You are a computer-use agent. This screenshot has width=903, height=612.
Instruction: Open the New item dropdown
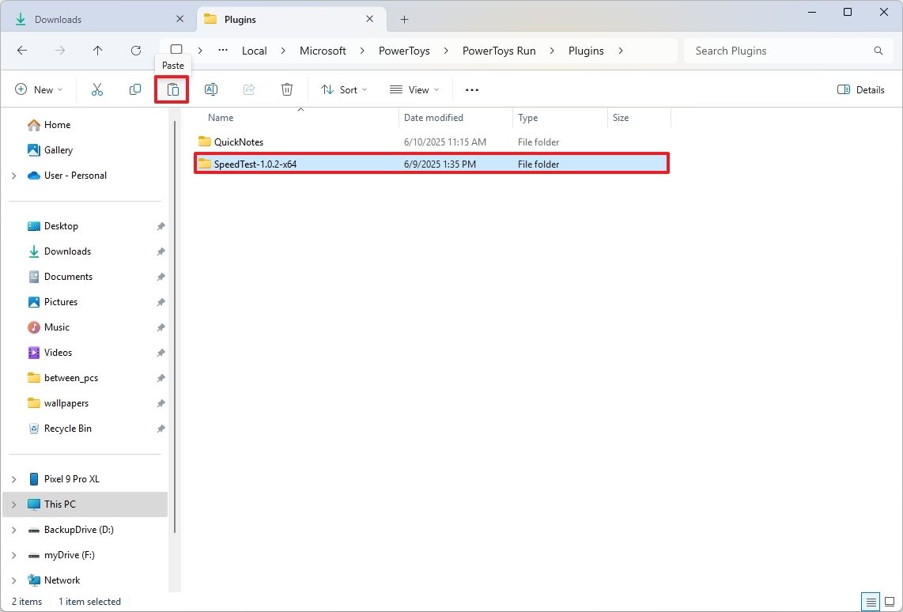point(38,89)
